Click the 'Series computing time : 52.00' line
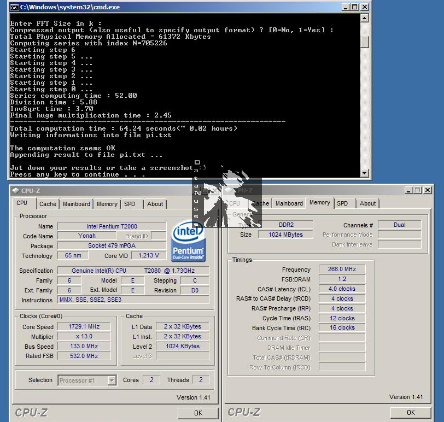 tap(74, 96)
